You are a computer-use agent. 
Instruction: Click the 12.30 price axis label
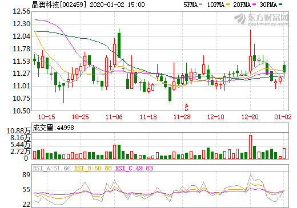(21, 24)
